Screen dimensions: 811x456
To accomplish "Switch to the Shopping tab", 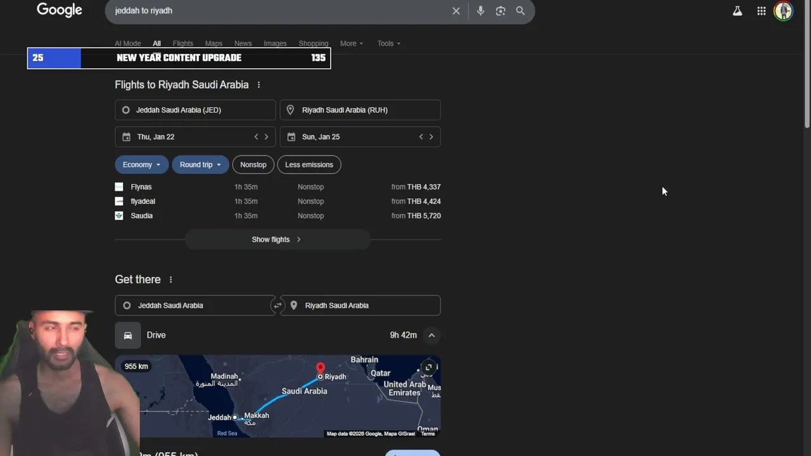I will pyautogui.click(x=314, y=44).
